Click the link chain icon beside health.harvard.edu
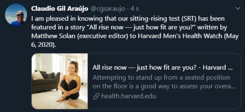The height and width of the screenshot is (112, 245). click(x=96, y=96)
